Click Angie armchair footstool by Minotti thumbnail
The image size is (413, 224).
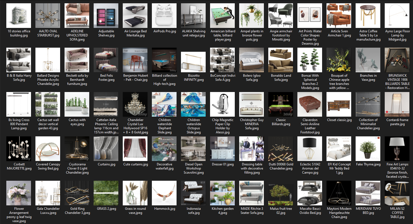tap(281, 16)
